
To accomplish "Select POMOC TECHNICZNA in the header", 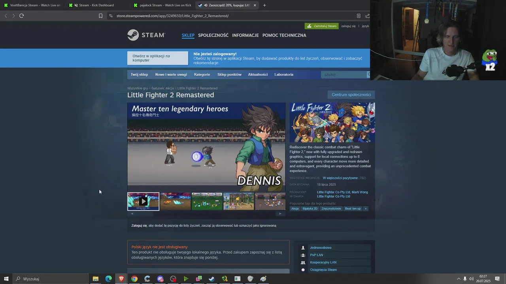I will [x=284, y=35].
